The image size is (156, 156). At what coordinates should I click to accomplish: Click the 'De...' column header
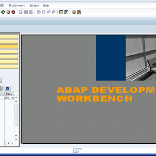tap(9, 94)
